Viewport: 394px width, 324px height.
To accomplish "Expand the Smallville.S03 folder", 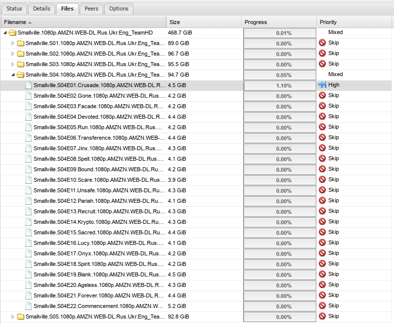I will pyautogui.click(x=13, y=64).
